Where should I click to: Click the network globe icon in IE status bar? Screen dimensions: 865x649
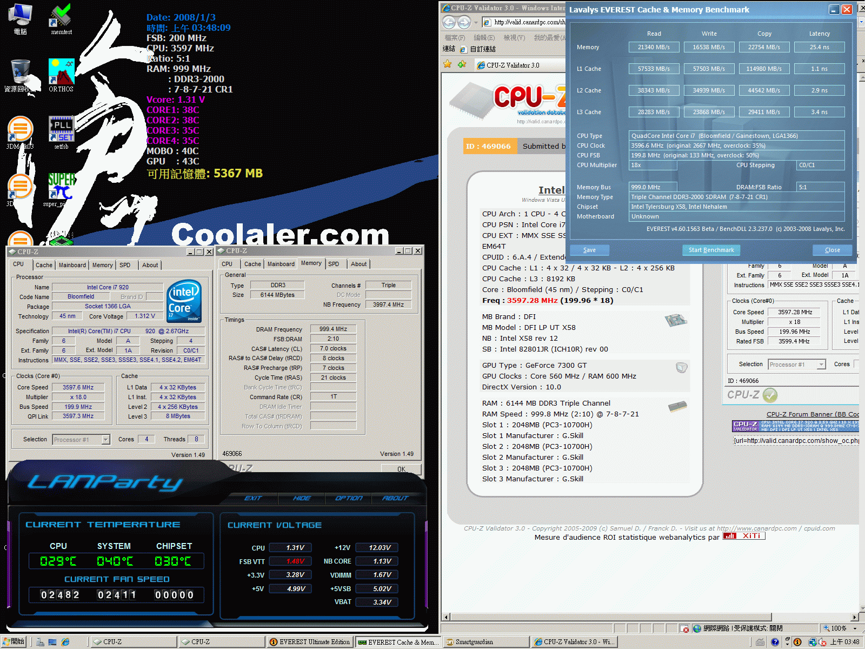coord(697,628)
